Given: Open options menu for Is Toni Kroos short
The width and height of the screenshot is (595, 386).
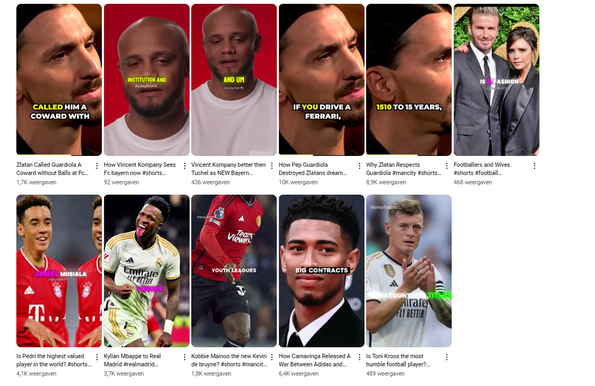Looking at the screenshot, I should (x=447, y=357).
